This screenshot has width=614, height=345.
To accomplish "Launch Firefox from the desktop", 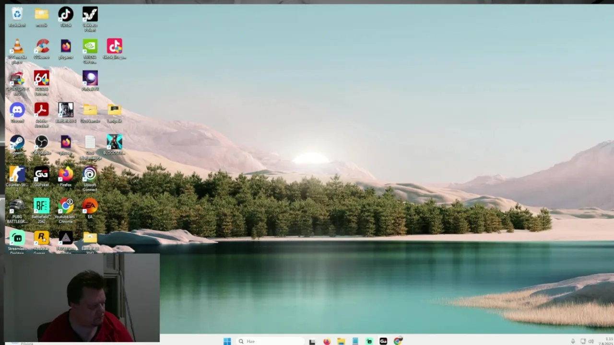I will 66,176.
